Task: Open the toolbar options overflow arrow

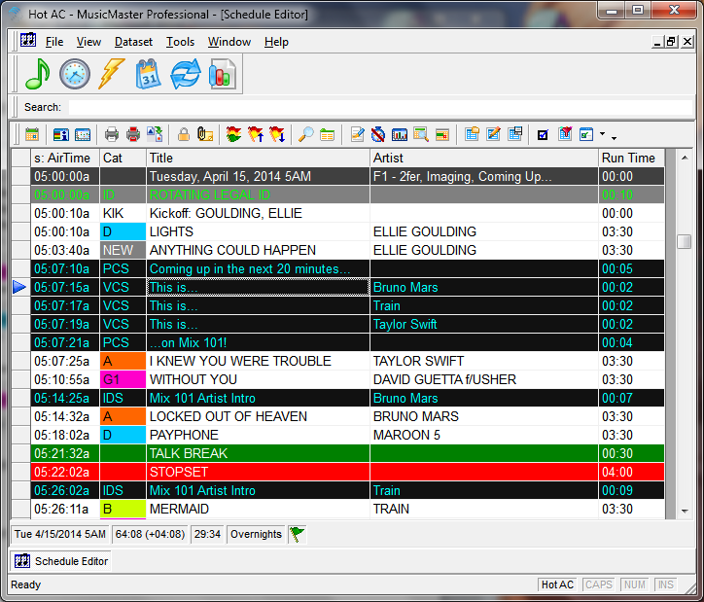Action: [614, 138]
